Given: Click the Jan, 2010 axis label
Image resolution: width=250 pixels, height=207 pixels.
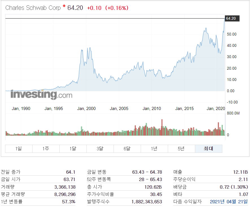Looking at the screenshot, I should (x=152, y=109).
